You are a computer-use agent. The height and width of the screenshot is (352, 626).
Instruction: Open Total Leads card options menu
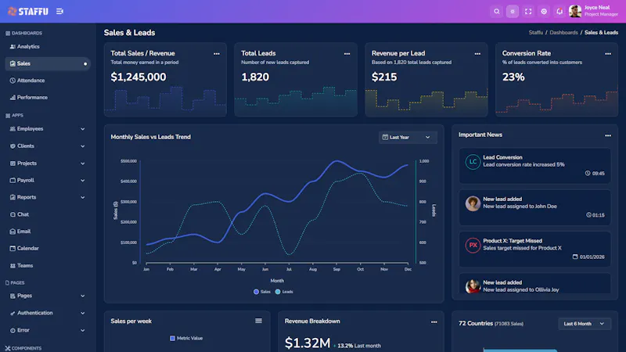pos(347,53)
